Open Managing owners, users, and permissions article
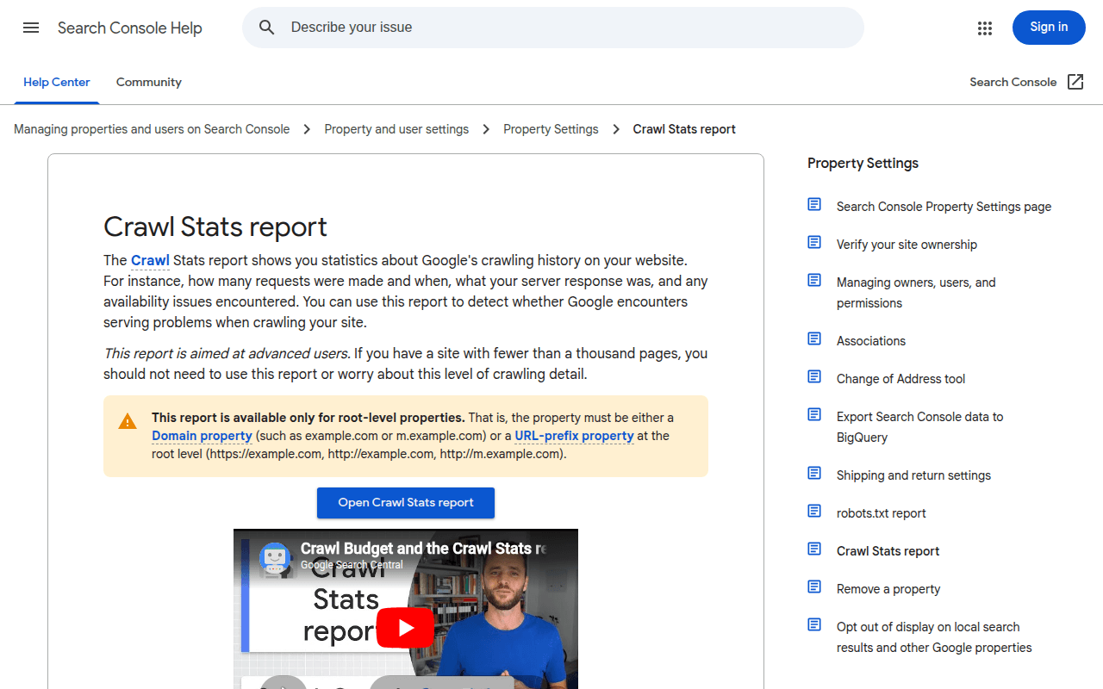This screenshot has height=689, width=1103. point(916,293)
